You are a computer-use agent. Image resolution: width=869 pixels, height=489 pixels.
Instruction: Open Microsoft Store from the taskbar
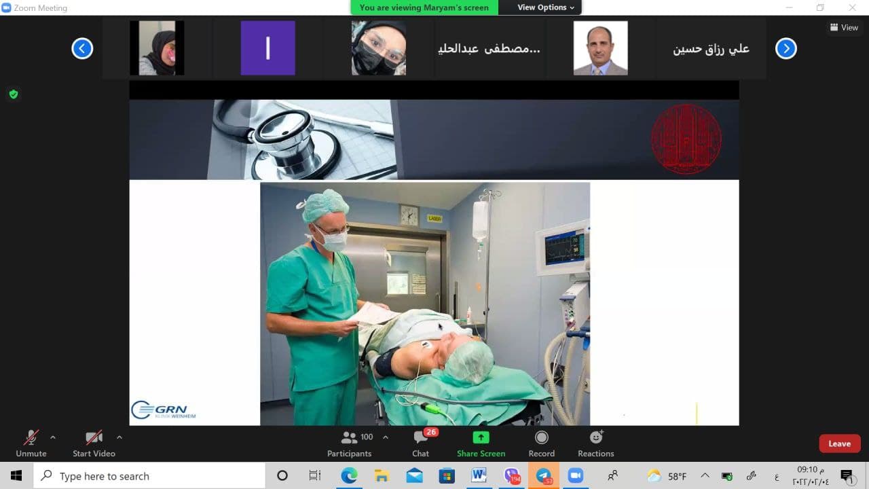[x=447, y=475]
